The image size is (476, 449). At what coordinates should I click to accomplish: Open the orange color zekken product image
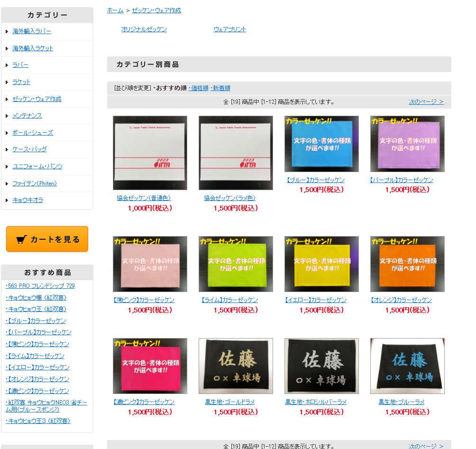click(407, 264)
